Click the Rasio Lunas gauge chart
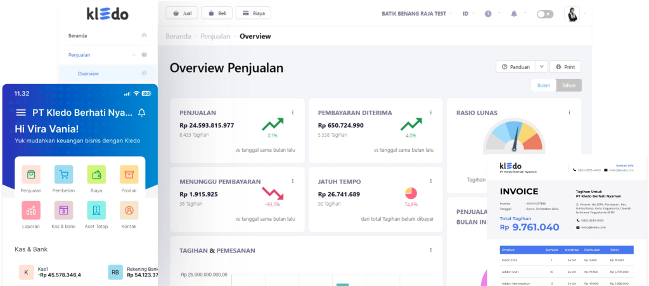 513,136
